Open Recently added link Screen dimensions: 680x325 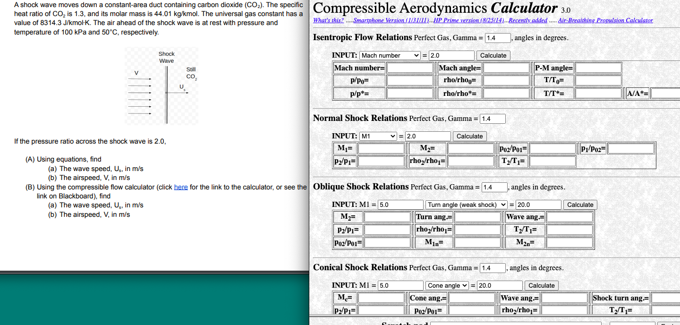pyautogui.click(x=528, y=20)
